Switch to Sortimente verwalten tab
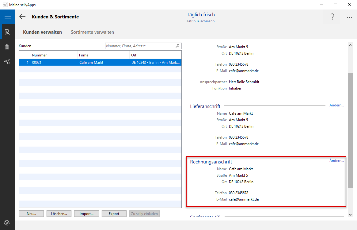Screen dimensions: 357x230 pyautogui.click(x=92, y=32)
